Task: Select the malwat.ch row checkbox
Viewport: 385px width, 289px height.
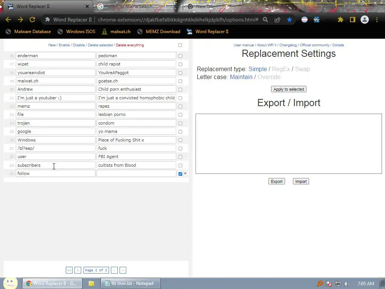Action: (x=180, y=81)
